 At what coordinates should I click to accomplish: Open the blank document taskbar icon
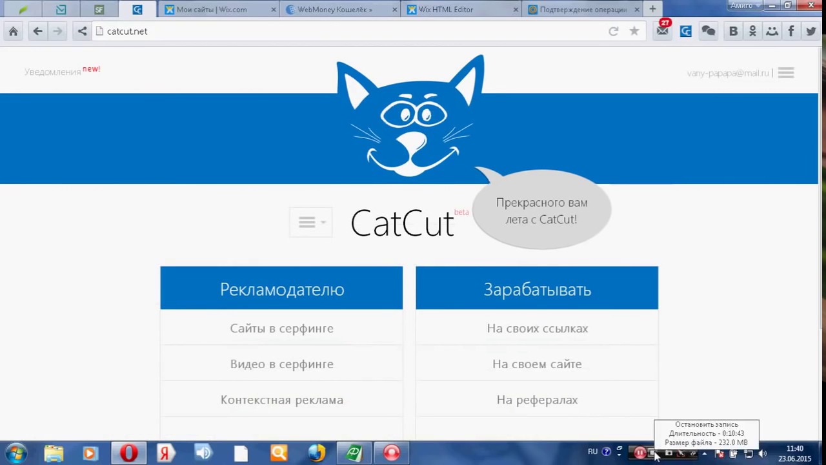(x=241, y=453)
